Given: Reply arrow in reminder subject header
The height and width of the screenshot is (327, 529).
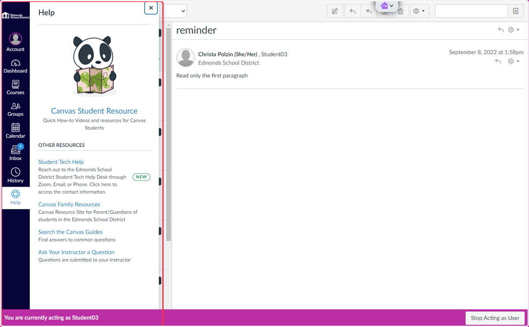Looking at the screenshot, I should (501, 30).
